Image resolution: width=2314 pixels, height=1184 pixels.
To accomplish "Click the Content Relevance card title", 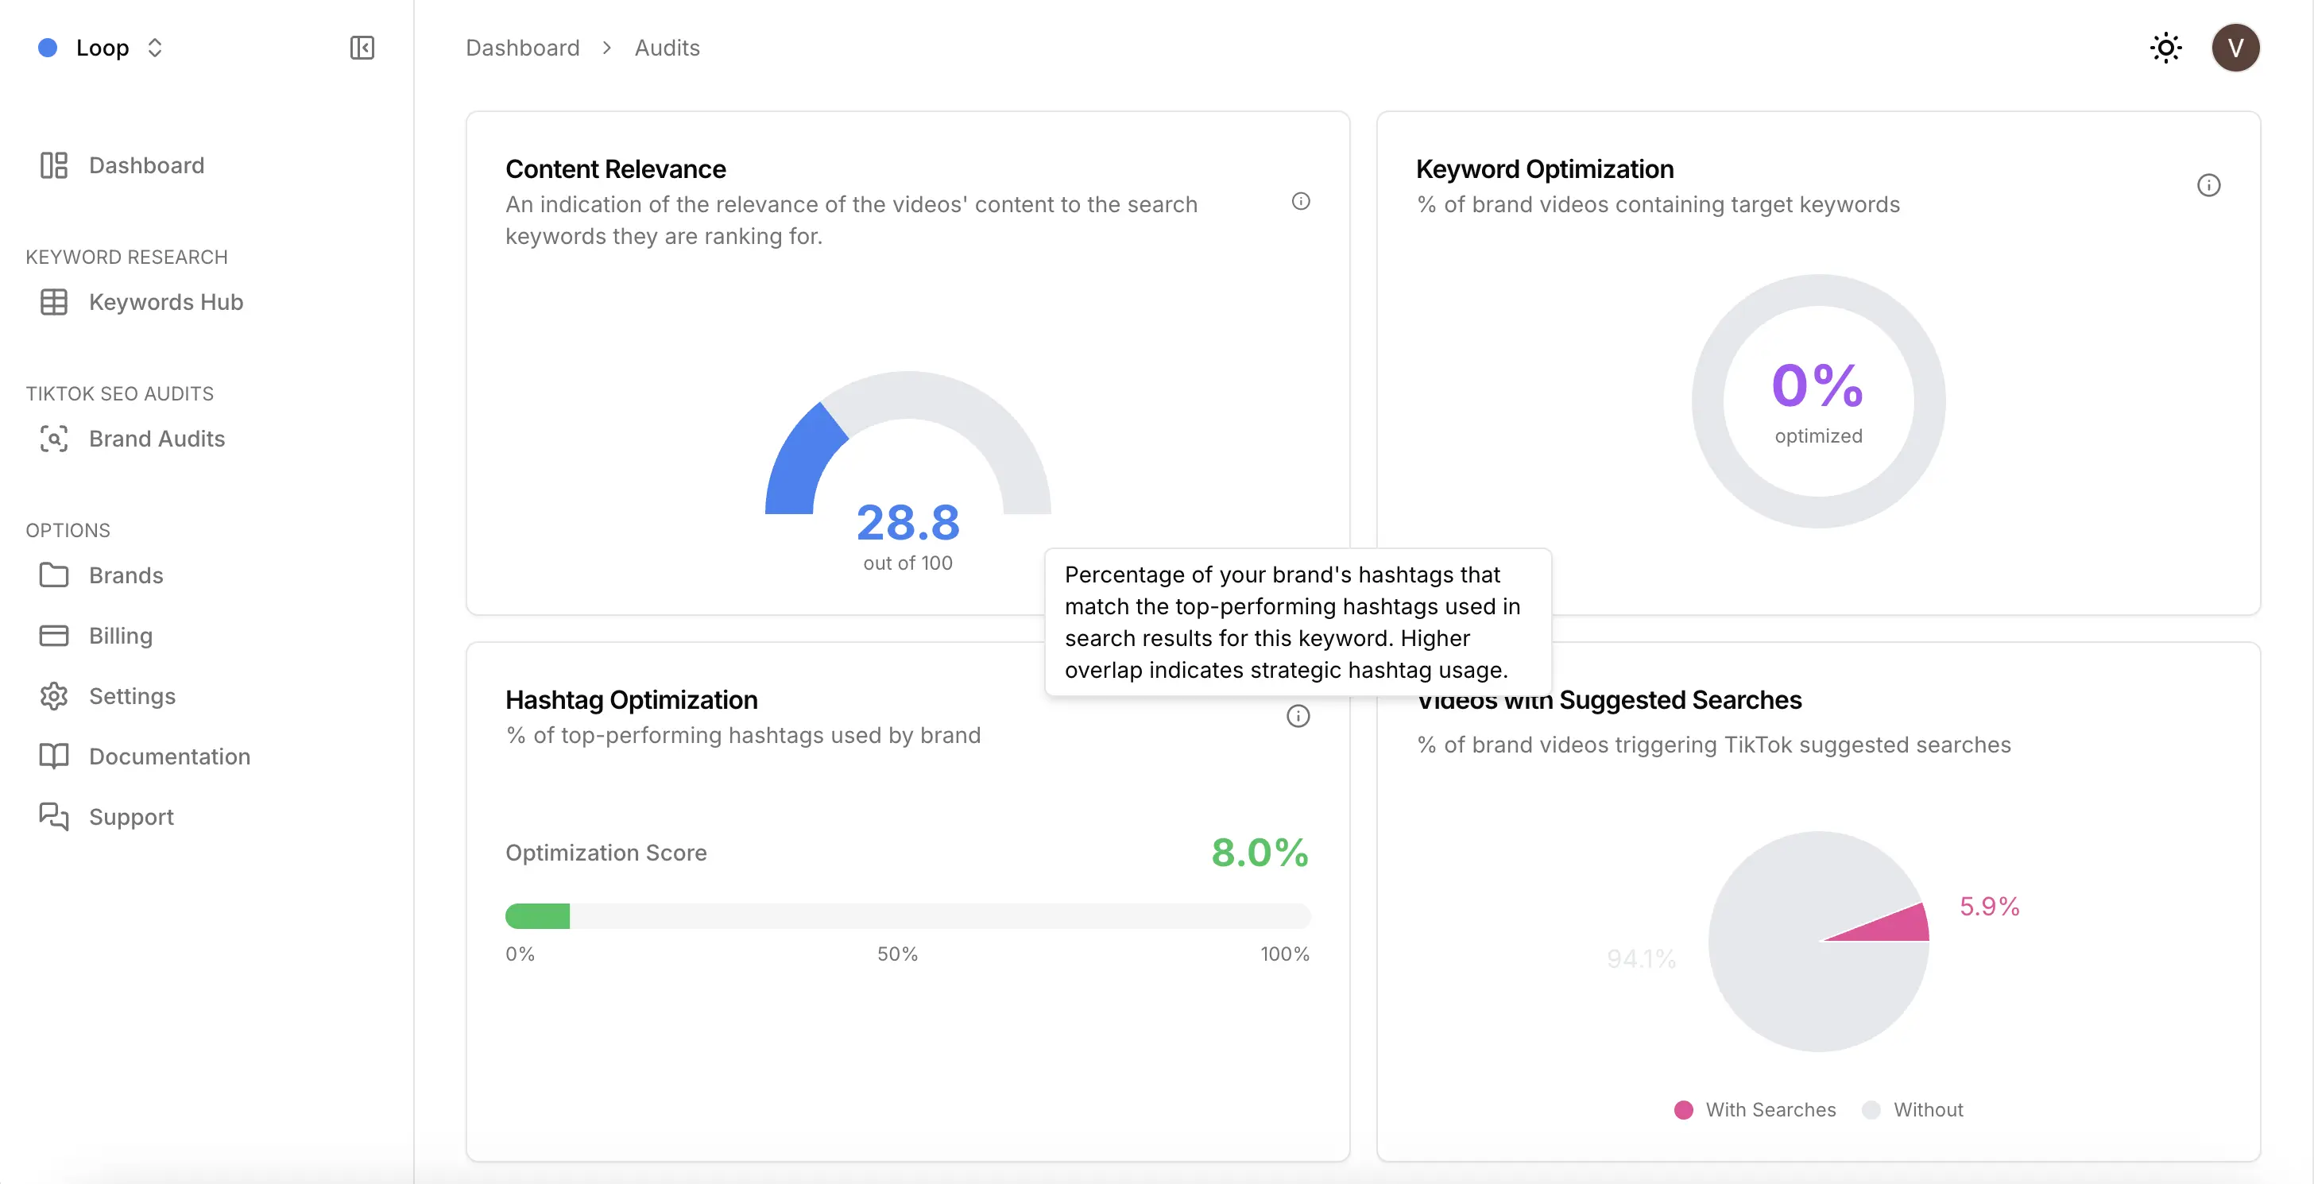I will pyautogui.click(x=615, y=169).
